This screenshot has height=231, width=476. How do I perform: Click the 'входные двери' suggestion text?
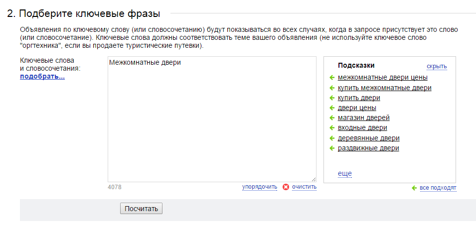(362, 128)
